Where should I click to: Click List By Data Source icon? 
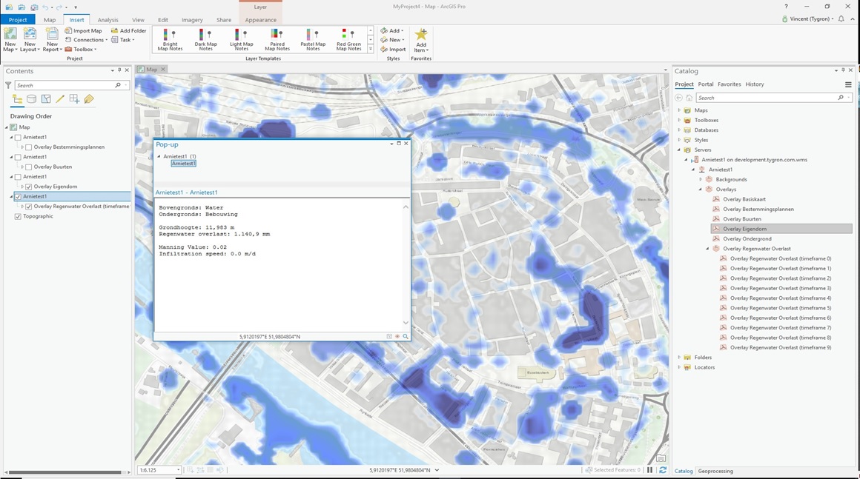(x=32, y=99)
